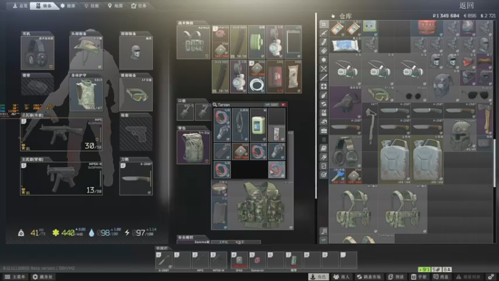This screenshot has height=281, width=499.
Task: Click the Esmarch quick bar slot
Action: (258, 260)
